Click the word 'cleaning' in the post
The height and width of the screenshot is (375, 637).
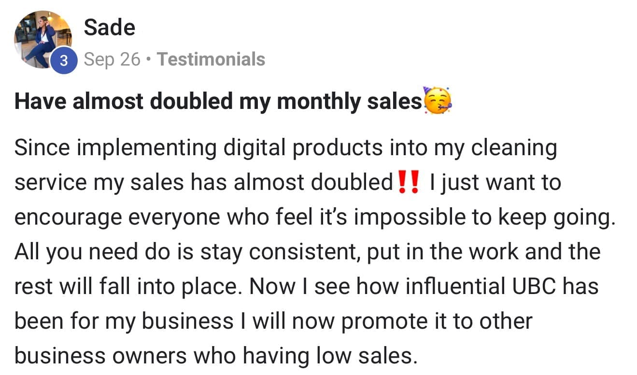(514, 148)
